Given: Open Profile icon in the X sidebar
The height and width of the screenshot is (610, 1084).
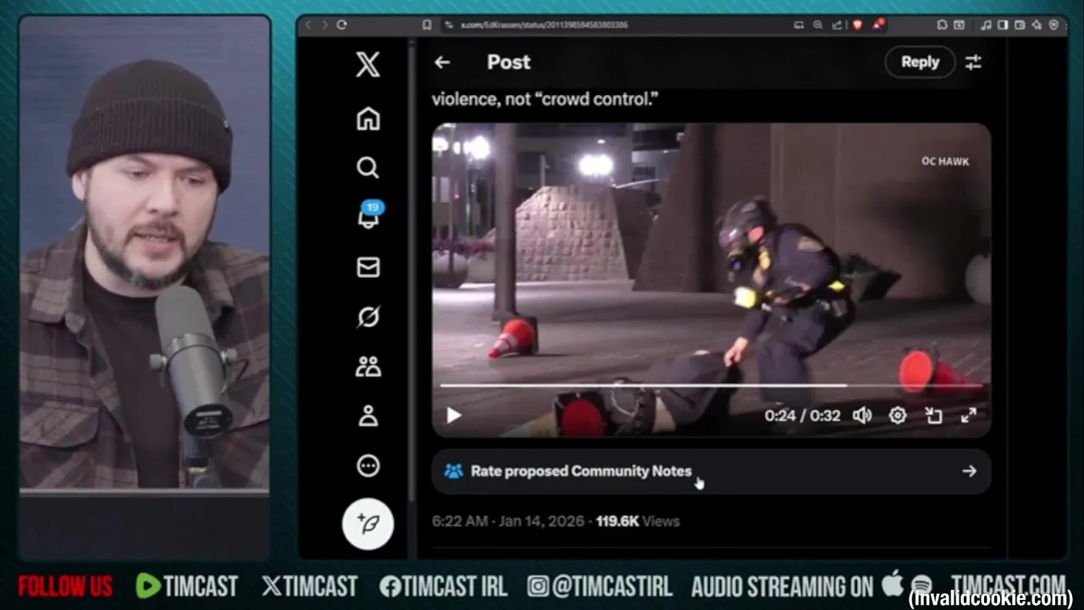Looking at the screenshot, I should pyautogui.click(x=368, y=416).
